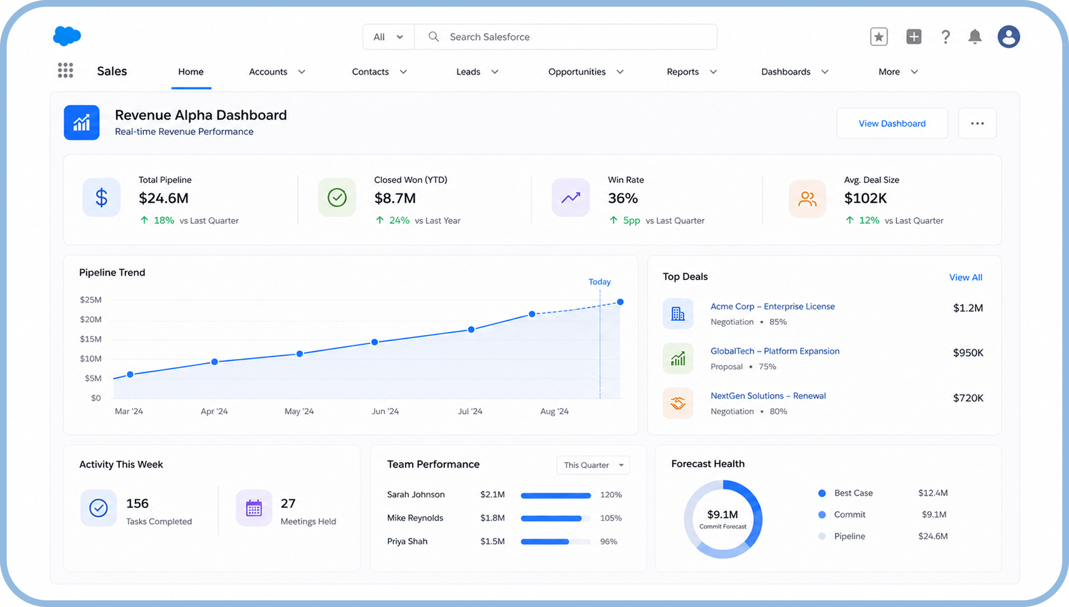Expand the Contacts tab chevron
This screenshot has width=1069, height=607.
[x=403, y=72]
